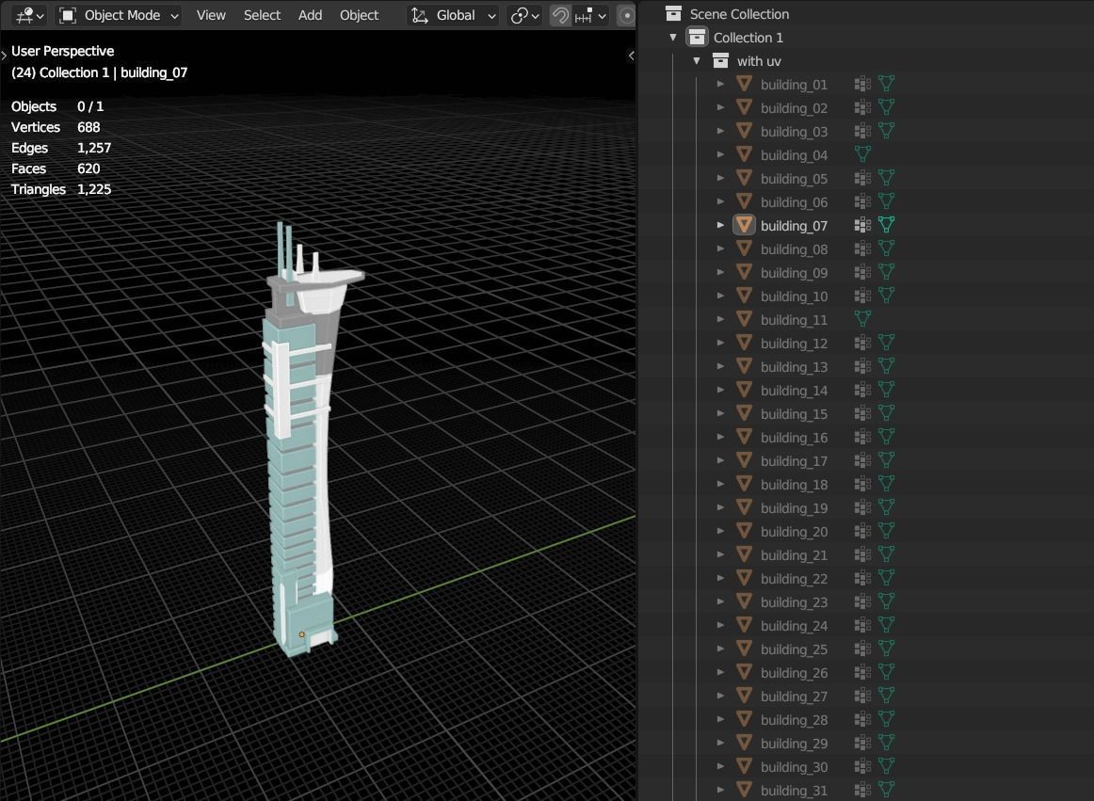
Task: Open the Add menu
Action: [x=310, y=15]
